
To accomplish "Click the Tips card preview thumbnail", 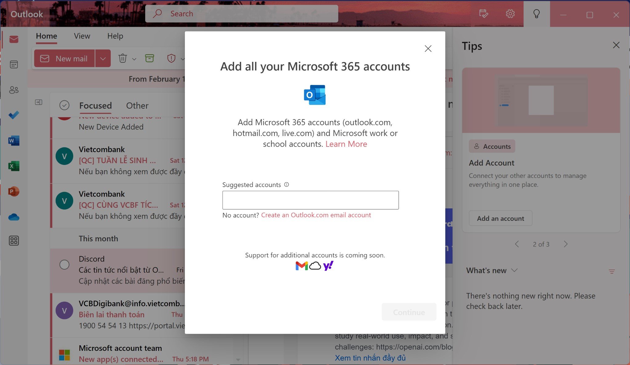I will pos(541,100).
